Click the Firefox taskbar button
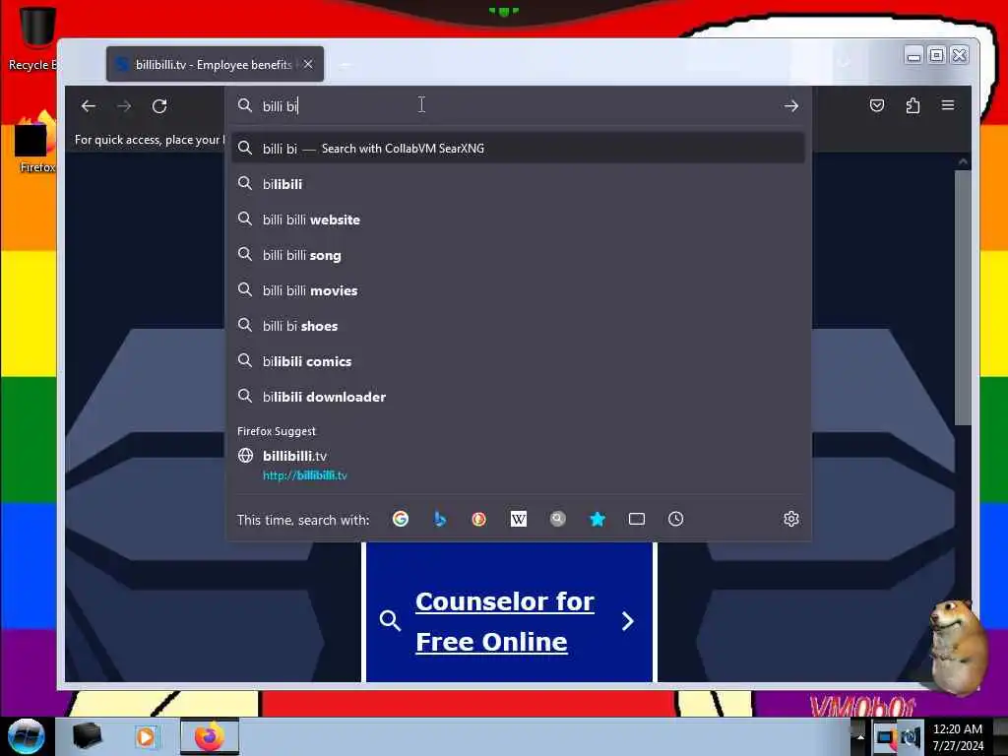 tap(209, 736)
